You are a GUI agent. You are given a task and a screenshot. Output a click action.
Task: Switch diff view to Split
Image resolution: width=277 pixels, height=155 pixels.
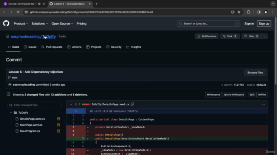click(252, 95)
